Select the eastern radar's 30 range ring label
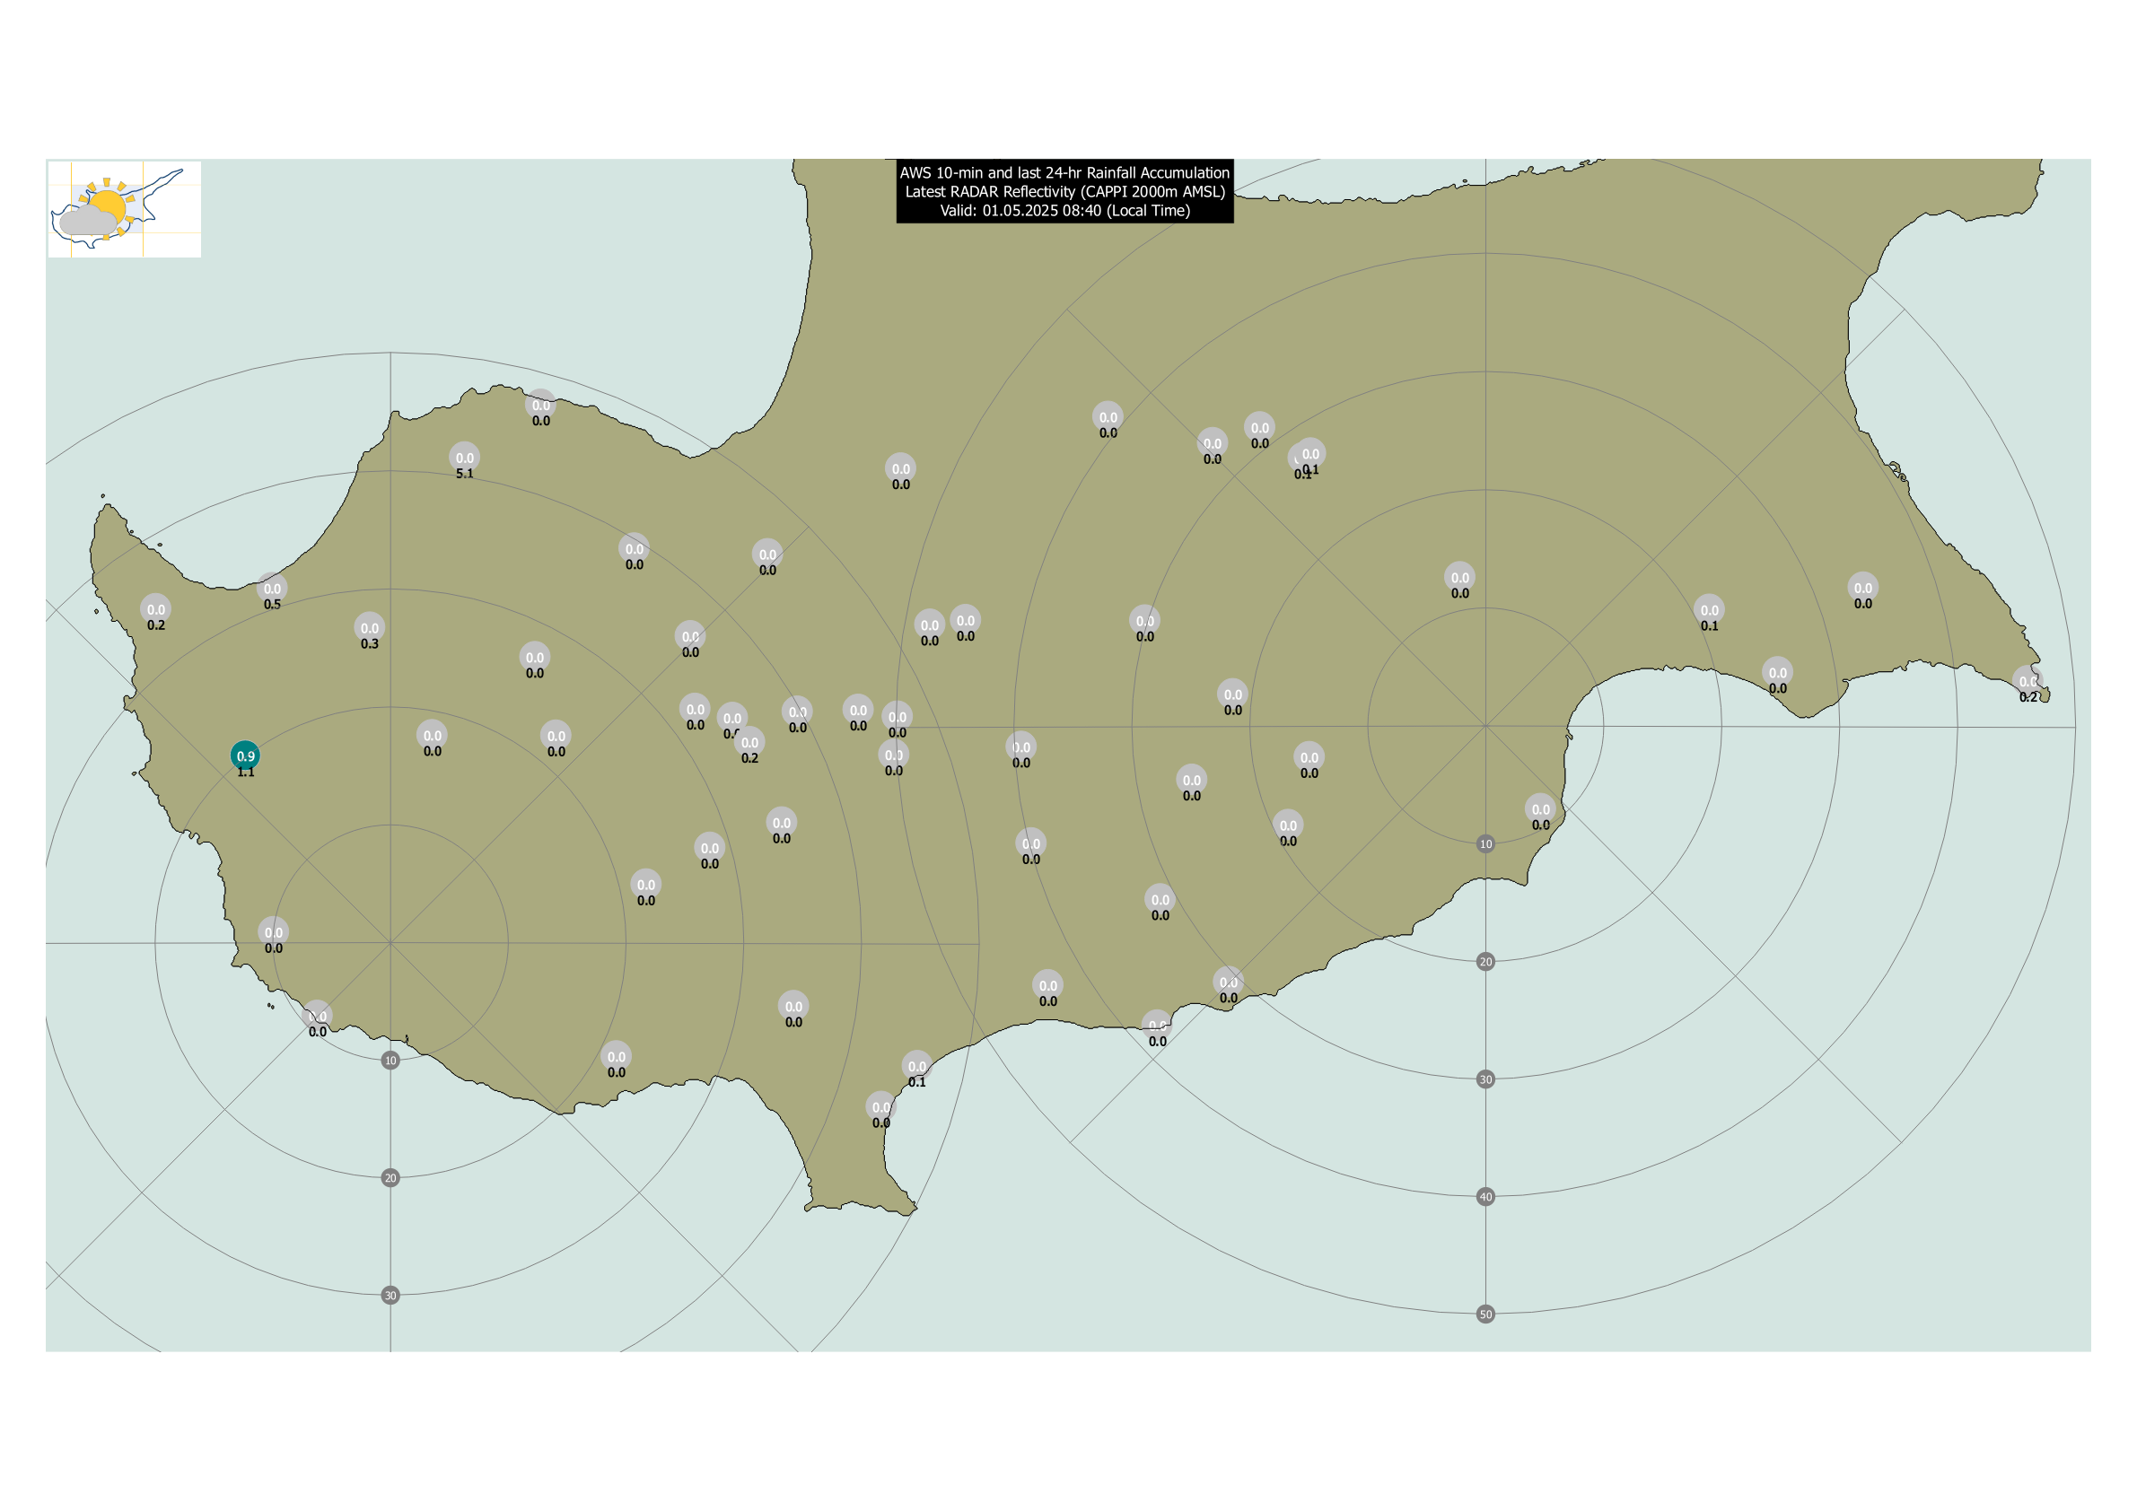The height and width of the screenshot is (1511, 2137). pyautogui.click(x=1485, y=1079)
